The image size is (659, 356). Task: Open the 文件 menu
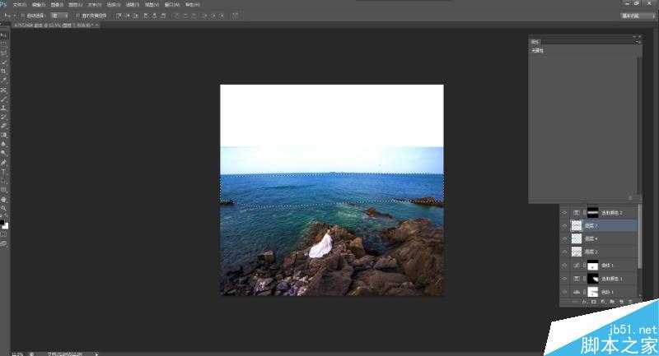click(17, 4)
